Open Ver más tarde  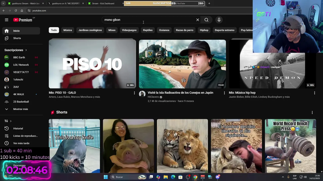pos(21,143)
